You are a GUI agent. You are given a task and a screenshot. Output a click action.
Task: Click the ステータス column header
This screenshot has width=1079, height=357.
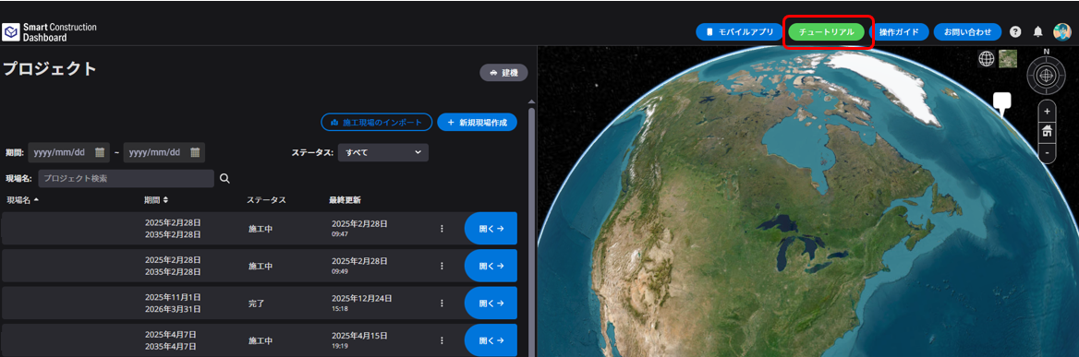click(x=266, y=200)
